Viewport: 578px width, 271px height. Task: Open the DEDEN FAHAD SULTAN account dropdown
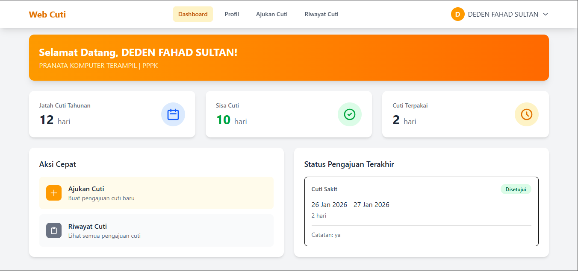tap(503, 14)
